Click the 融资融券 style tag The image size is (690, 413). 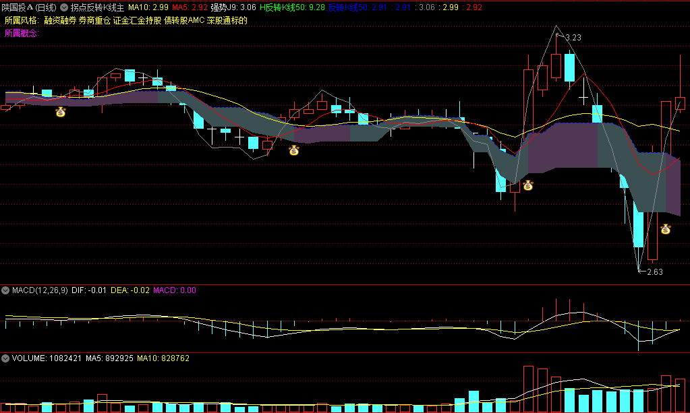tap(60, 20)
